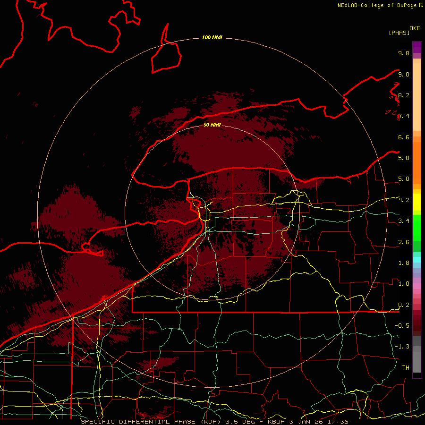Click the [PHAS] legend unit label
The image size is (425, 425).
click(x=399, y=33)
